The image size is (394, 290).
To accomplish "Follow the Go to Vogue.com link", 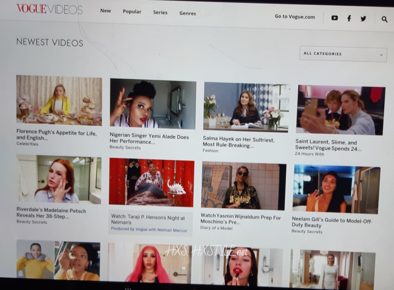I will click(x=295, y=17).
